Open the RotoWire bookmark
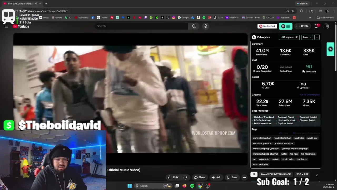 click(283, 18)
